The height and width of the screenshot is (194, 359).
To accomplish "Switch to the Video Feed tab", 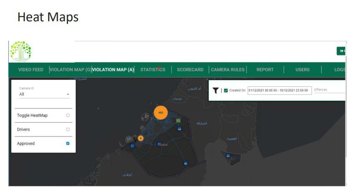I will pos(31,70).
